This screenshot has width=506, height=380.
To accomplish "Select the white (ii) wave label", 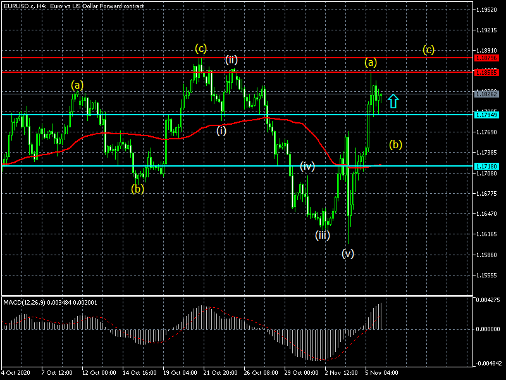I will pos(231,60).
